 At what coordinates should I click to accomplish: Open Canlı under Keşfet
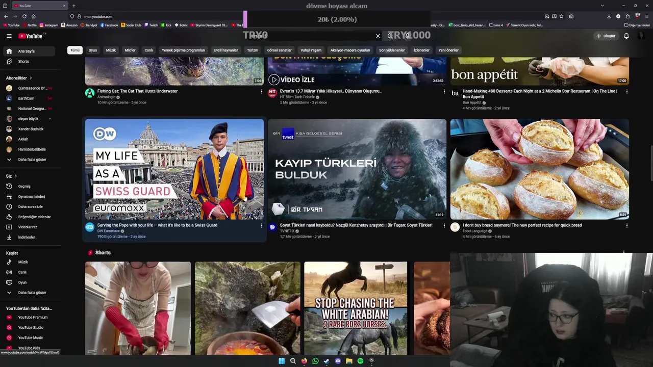[31, 272]
